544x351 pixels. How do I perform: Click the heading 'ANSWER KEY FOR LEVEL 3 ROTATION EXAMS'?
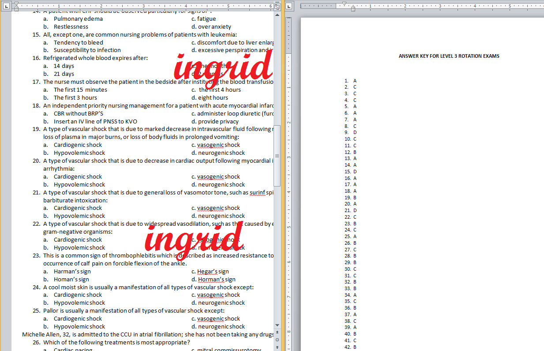point(449,56)
